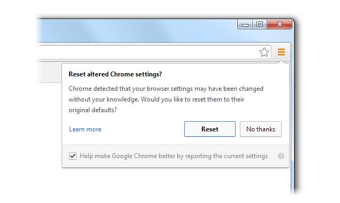Dismiss the prompt with No thanks

click(x=261, y=129)
